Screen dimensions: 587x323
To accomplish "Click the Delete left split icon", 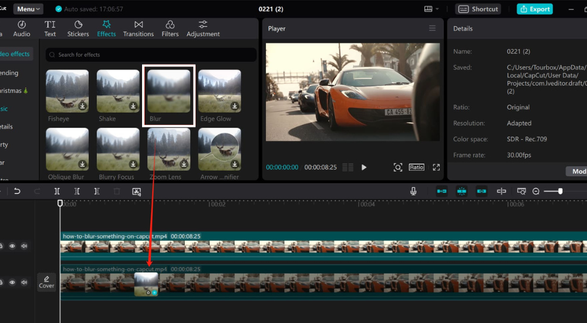I will tap(77, 191).
